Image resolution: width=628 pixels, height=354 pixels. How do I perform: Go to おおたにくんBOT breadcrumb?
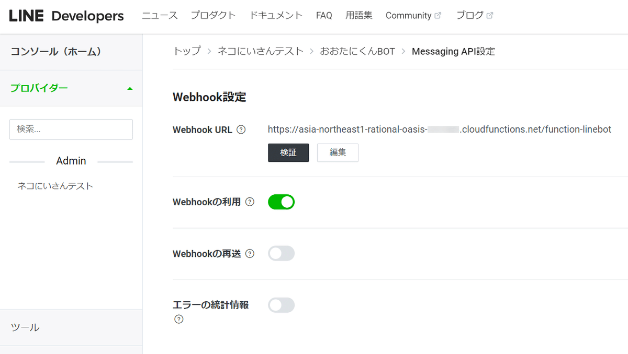point(357,51)
